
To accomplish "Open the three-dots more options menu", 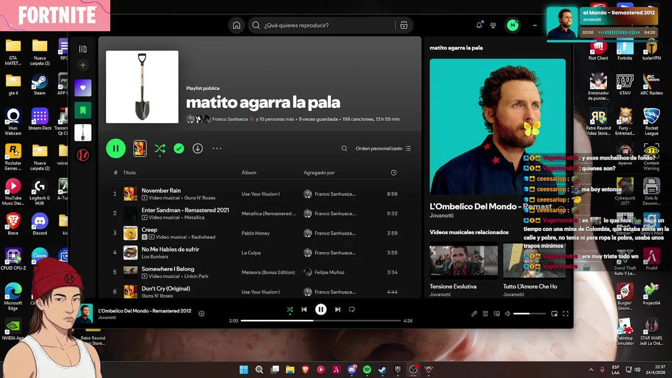I will click(x=217, y=149).
